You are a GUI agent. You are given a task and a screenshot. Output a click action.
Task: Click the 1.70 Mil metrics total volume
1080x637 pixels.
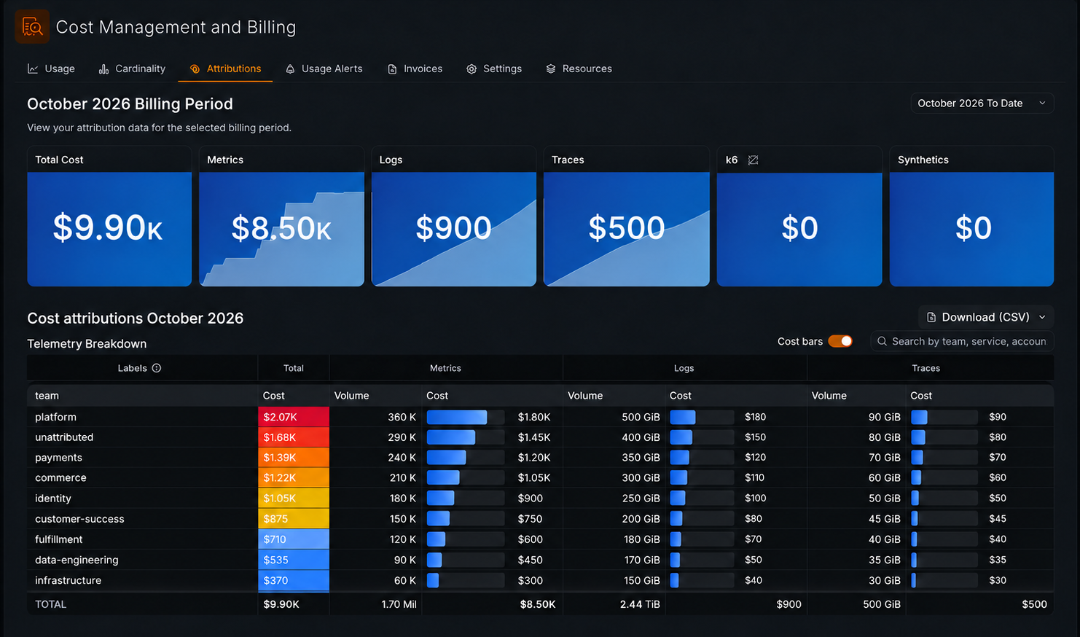(x=399, y=604)
